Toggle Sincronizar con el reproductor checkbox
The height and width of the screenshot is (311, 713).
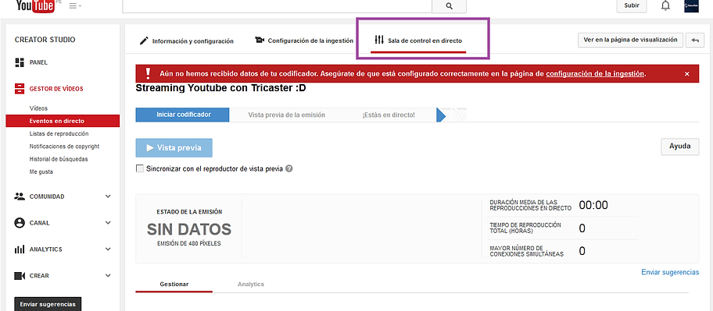140,168
